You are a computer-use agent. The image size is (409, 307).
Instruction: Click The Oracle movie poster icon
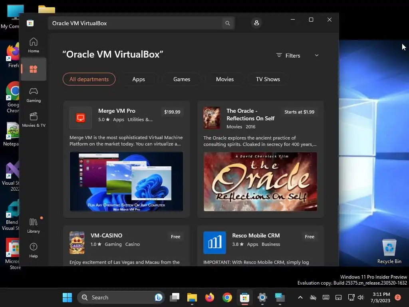[212, 118]
